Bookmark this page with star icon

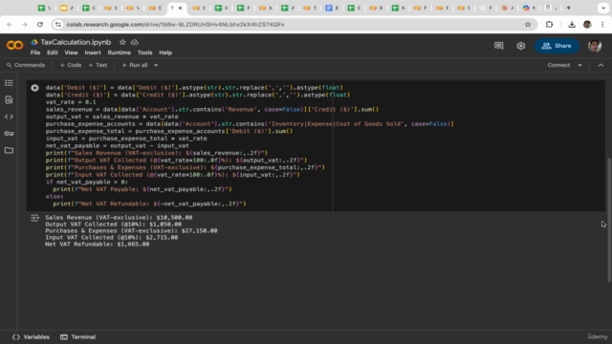[x=528, y=24]
